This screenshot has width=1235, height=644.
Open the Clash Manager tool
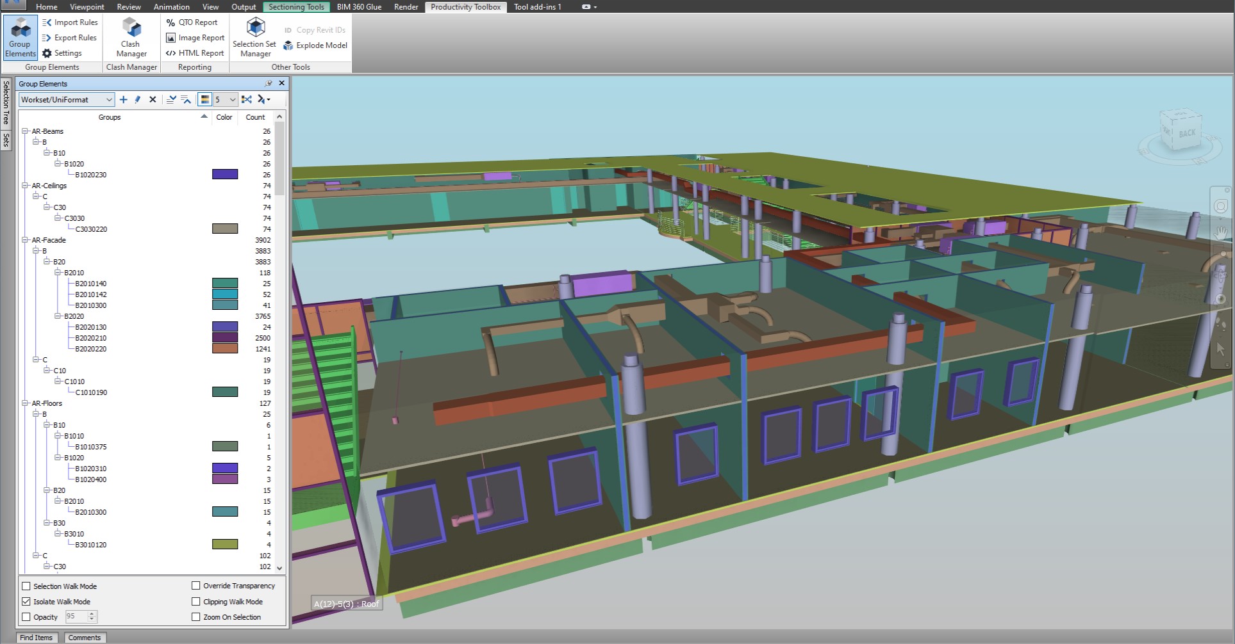(131, 38)
